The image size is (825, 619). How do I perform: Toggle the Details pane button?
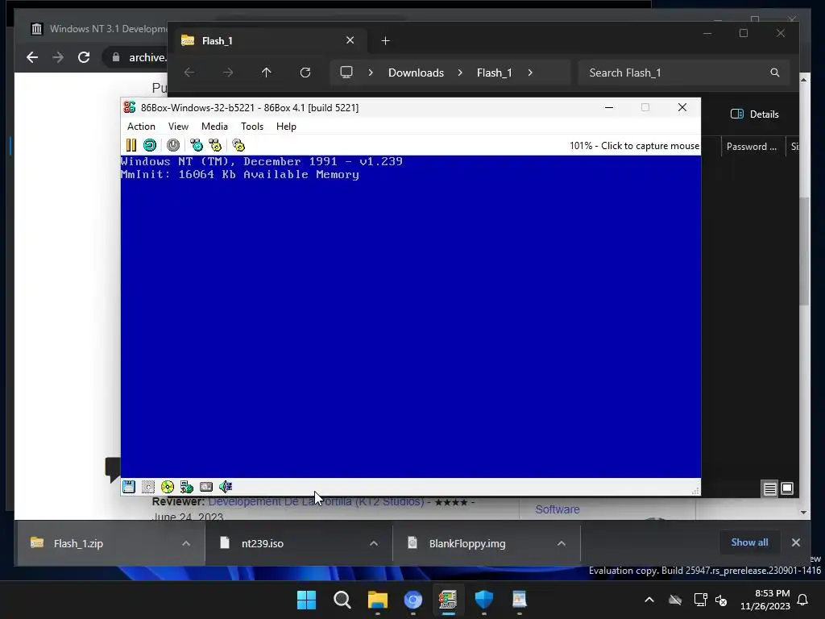point(755,114)
